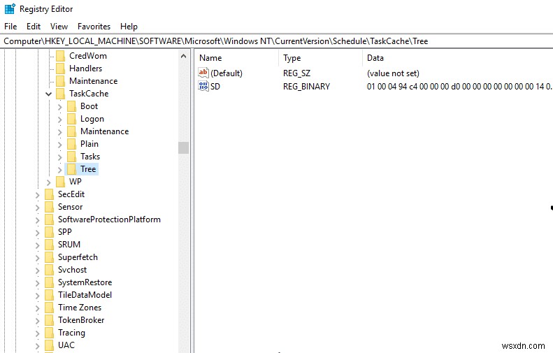Screen dimensions: 553x353
Task: Click the Plain folder icon
Action: (71, 144)
